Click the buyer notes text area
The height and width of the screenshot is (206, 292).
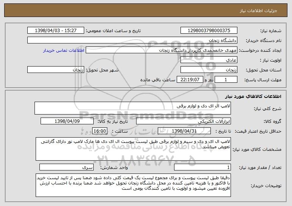point(133,185)
